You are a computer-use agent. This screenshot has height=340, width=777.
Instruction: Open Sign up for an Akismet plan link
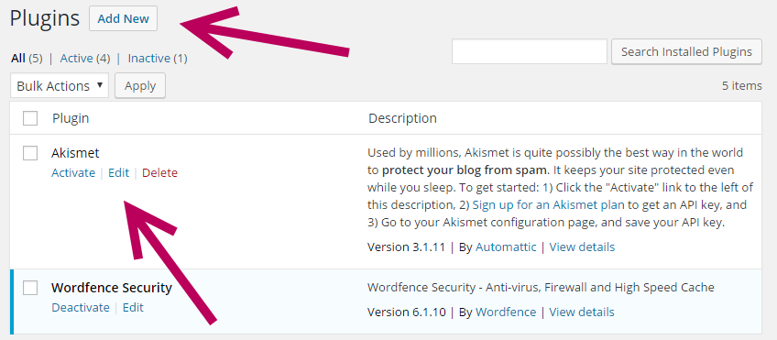pyautogui.click(x=549, y=204)
